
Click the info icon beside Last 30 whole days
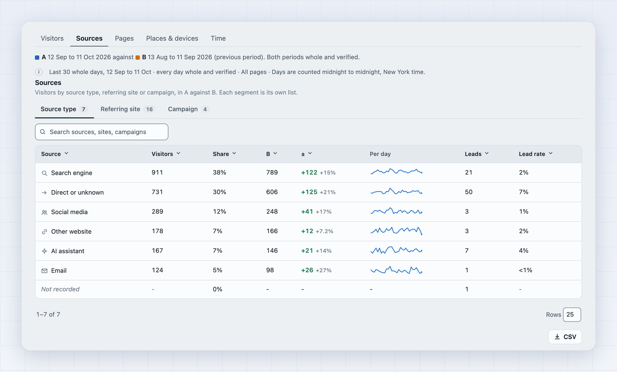39,72
